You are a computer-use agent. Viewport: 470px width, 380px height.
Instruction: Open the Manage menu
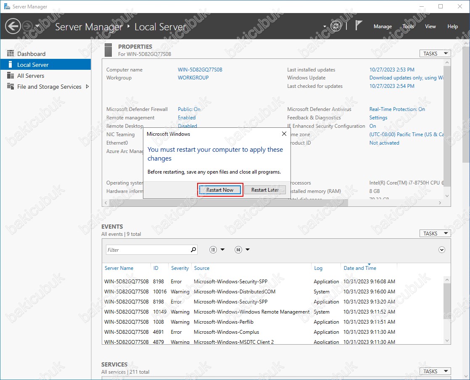[x=383, y=26]
